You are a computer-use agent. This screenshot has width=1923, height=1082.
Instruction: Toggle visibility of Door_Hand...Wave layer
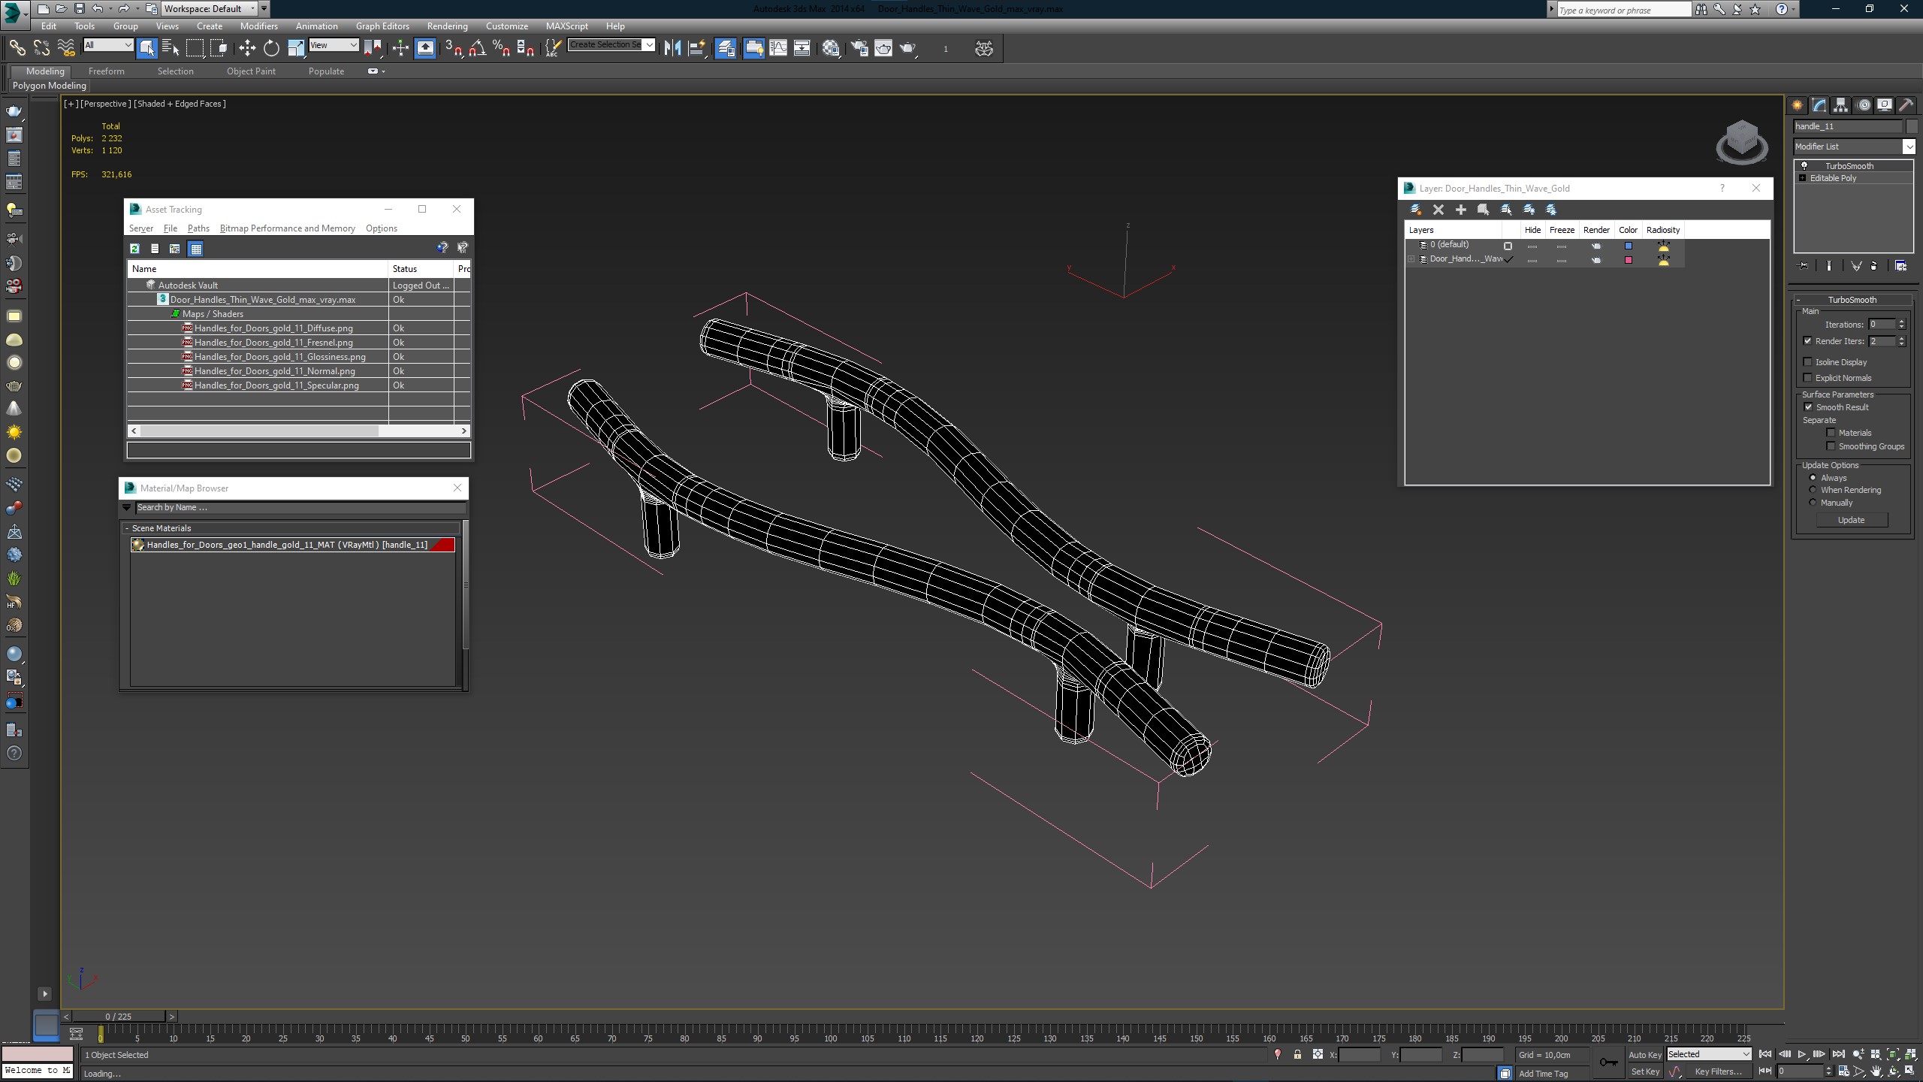pyautogui.click(x=1532, y=259)
